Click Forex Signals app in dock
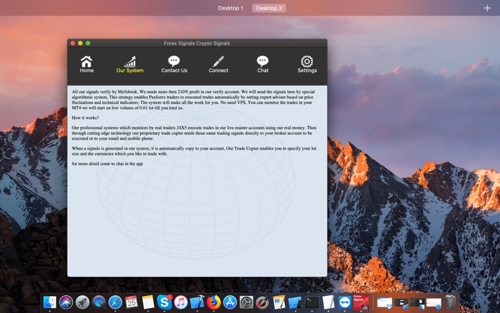The image size is (500, 313). coord(361,302)
